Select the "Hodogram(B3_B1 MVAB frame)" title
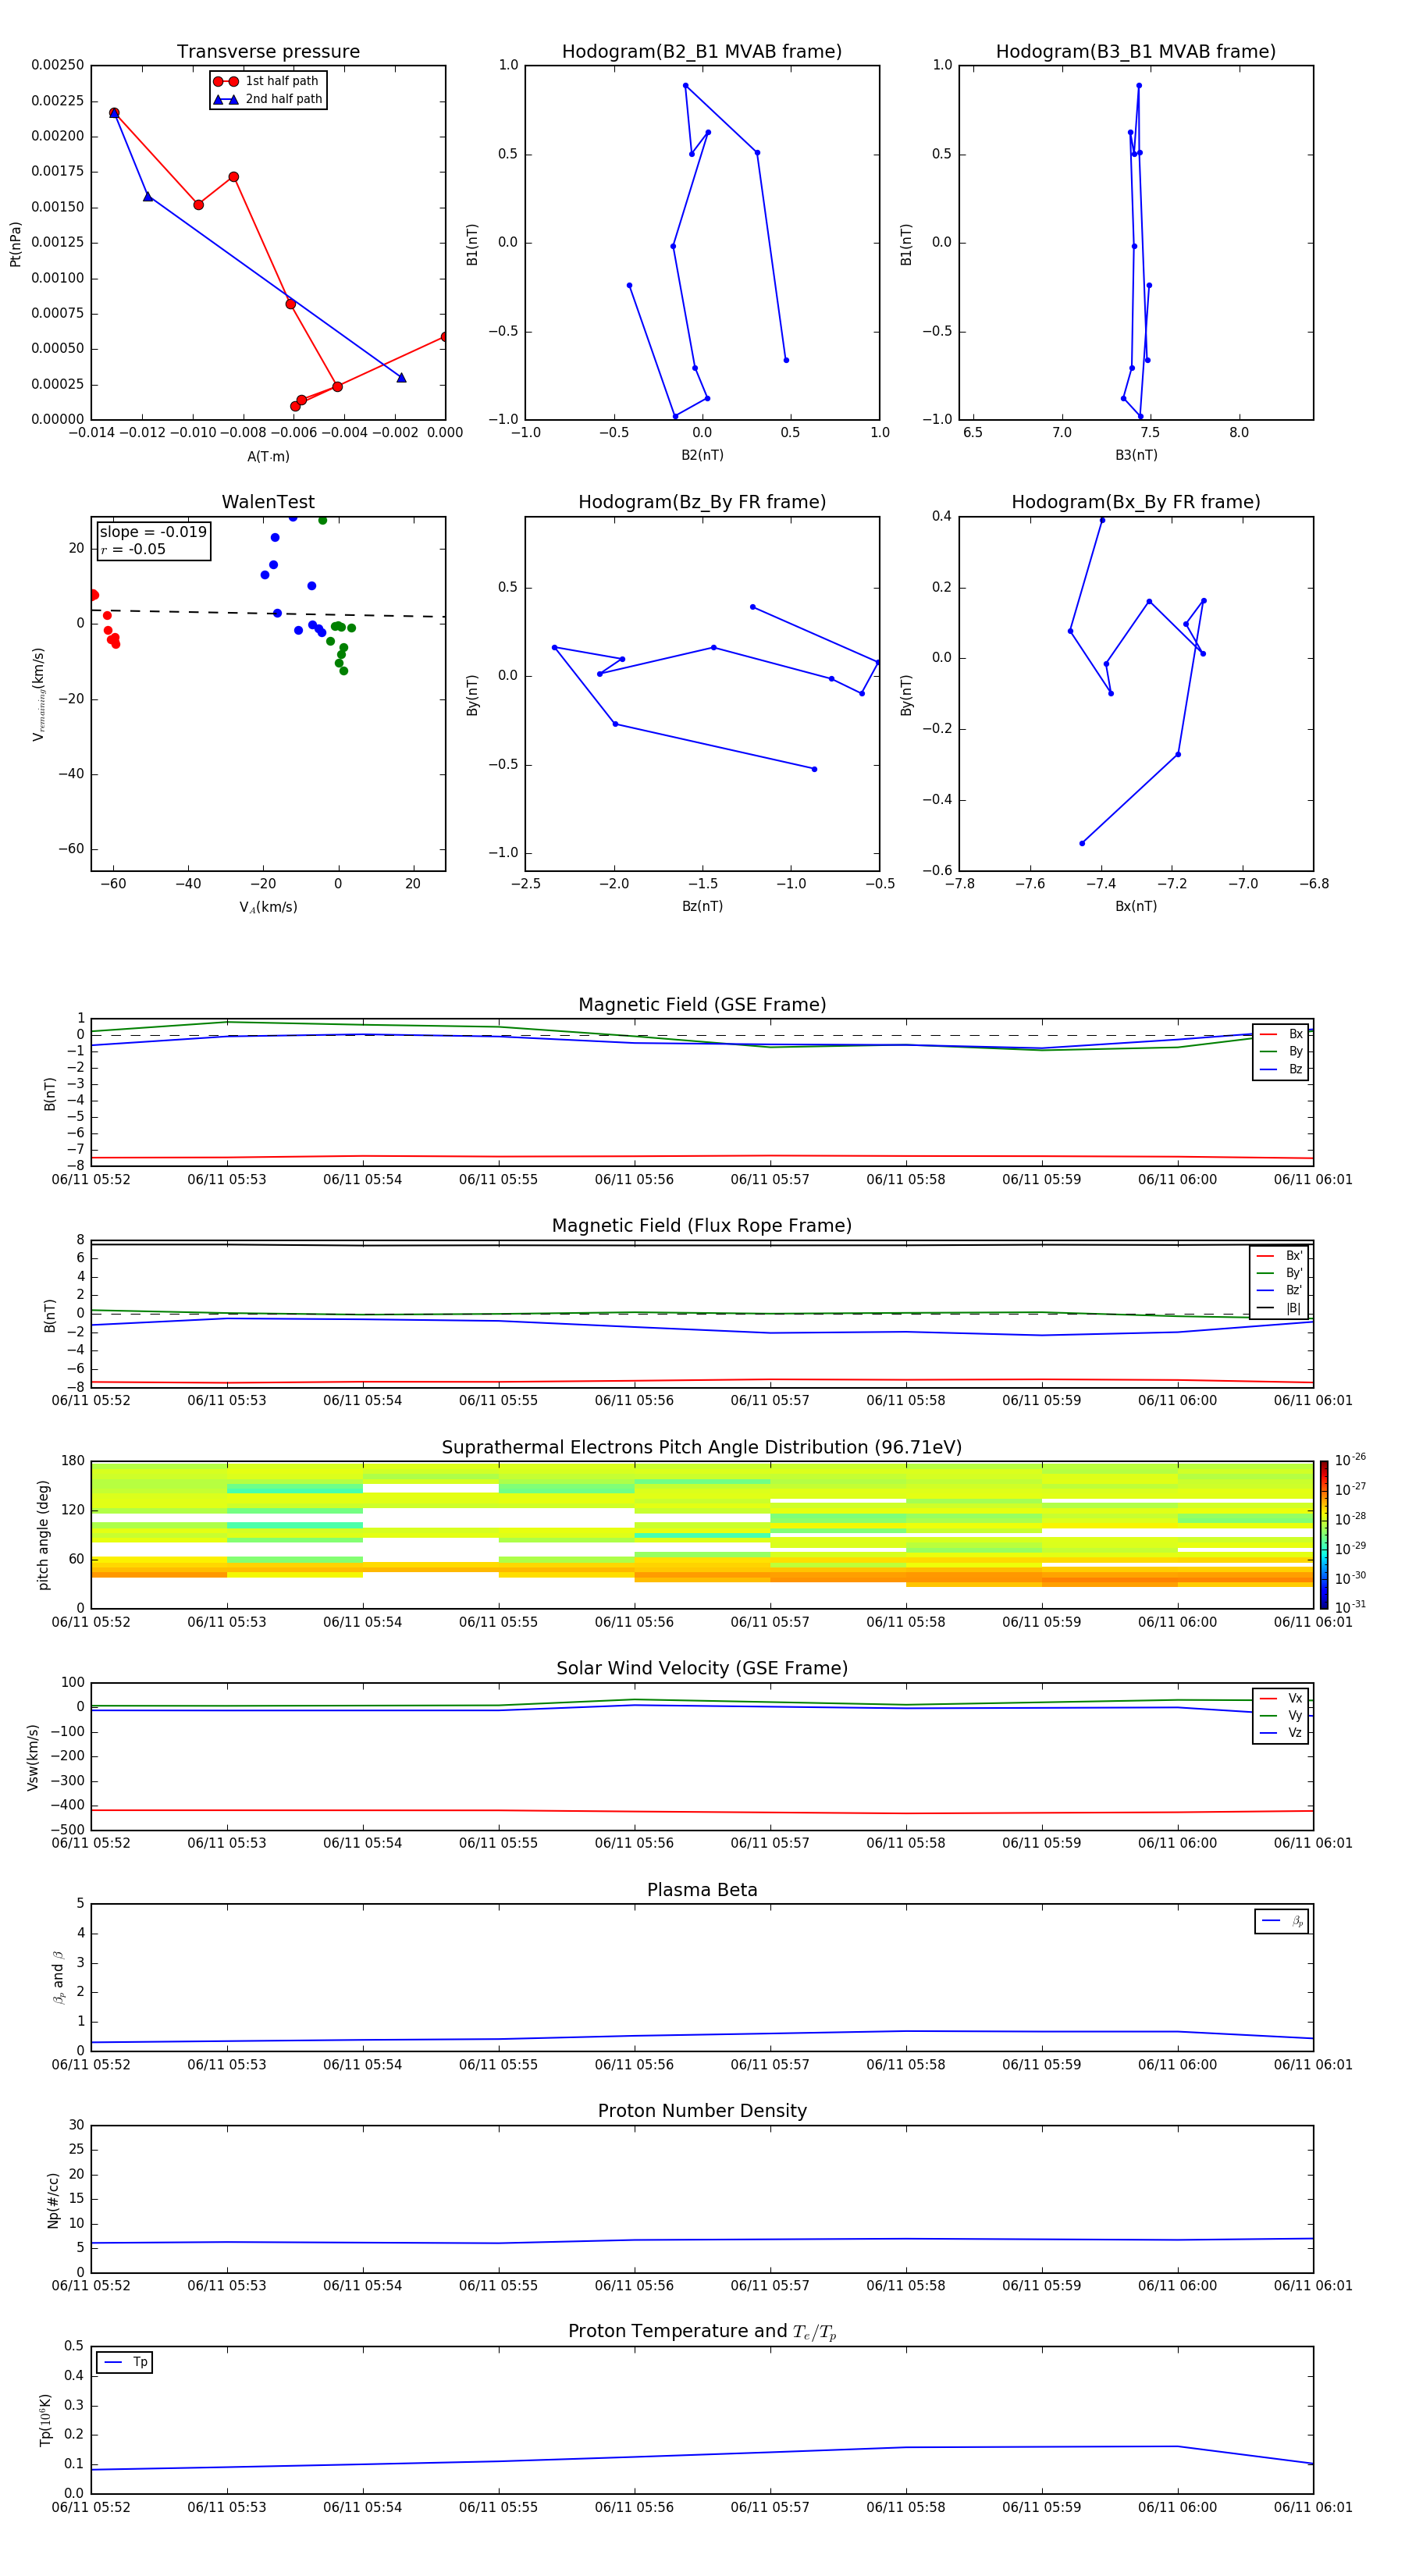1405x2576 pixels. click(x=1136, y=51)
